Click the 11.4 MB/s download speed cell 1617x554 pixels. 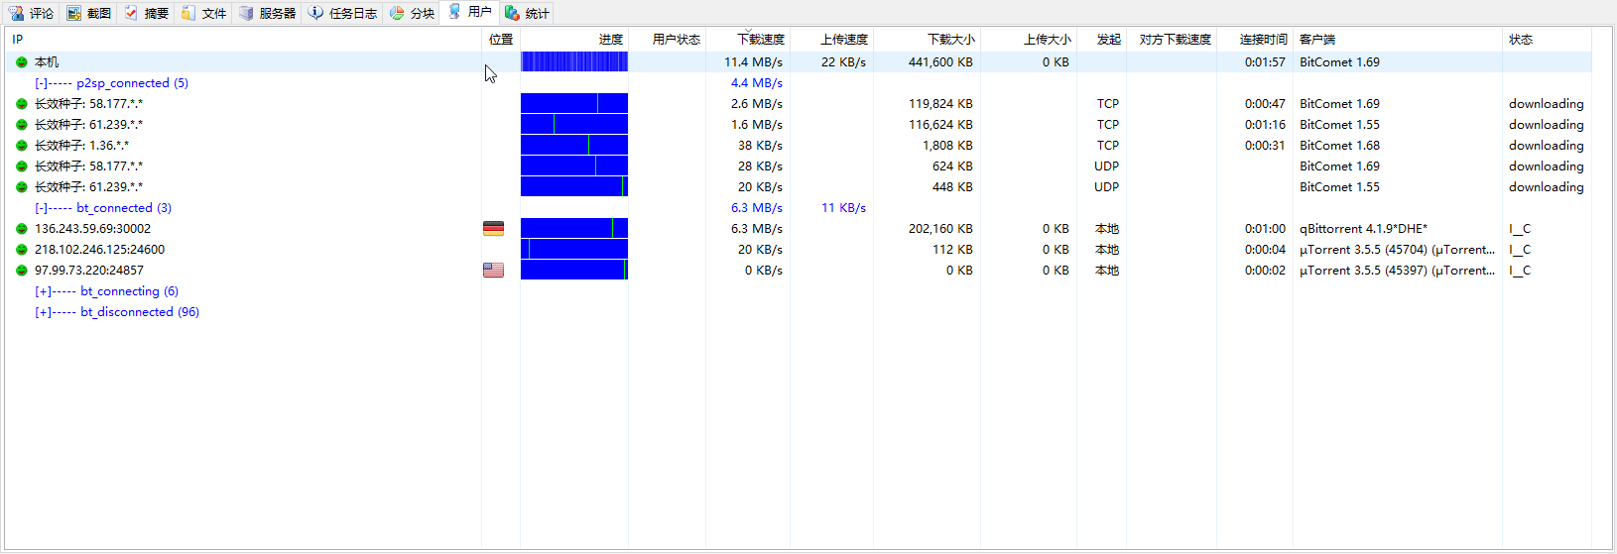click(753, 62)
